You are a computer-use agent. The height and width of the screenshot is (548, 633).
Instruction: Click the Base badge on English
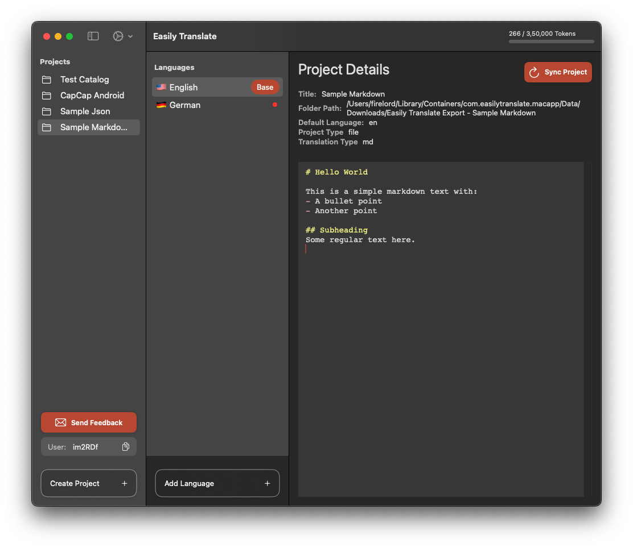265,87
